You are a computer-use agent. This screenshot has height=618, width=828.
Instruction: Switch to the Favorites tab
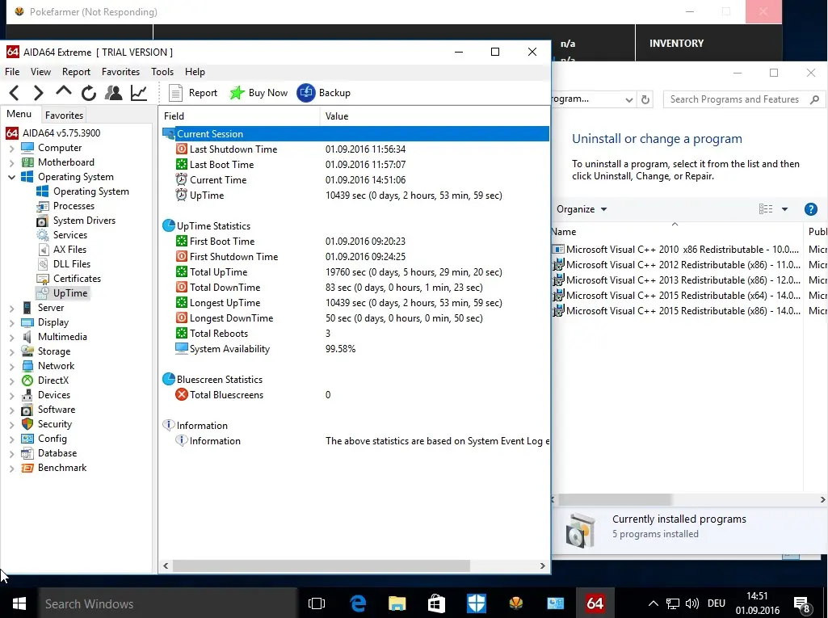64,116
